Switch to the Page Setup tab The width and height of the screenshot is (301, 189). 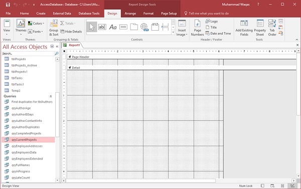click(169, 14)
